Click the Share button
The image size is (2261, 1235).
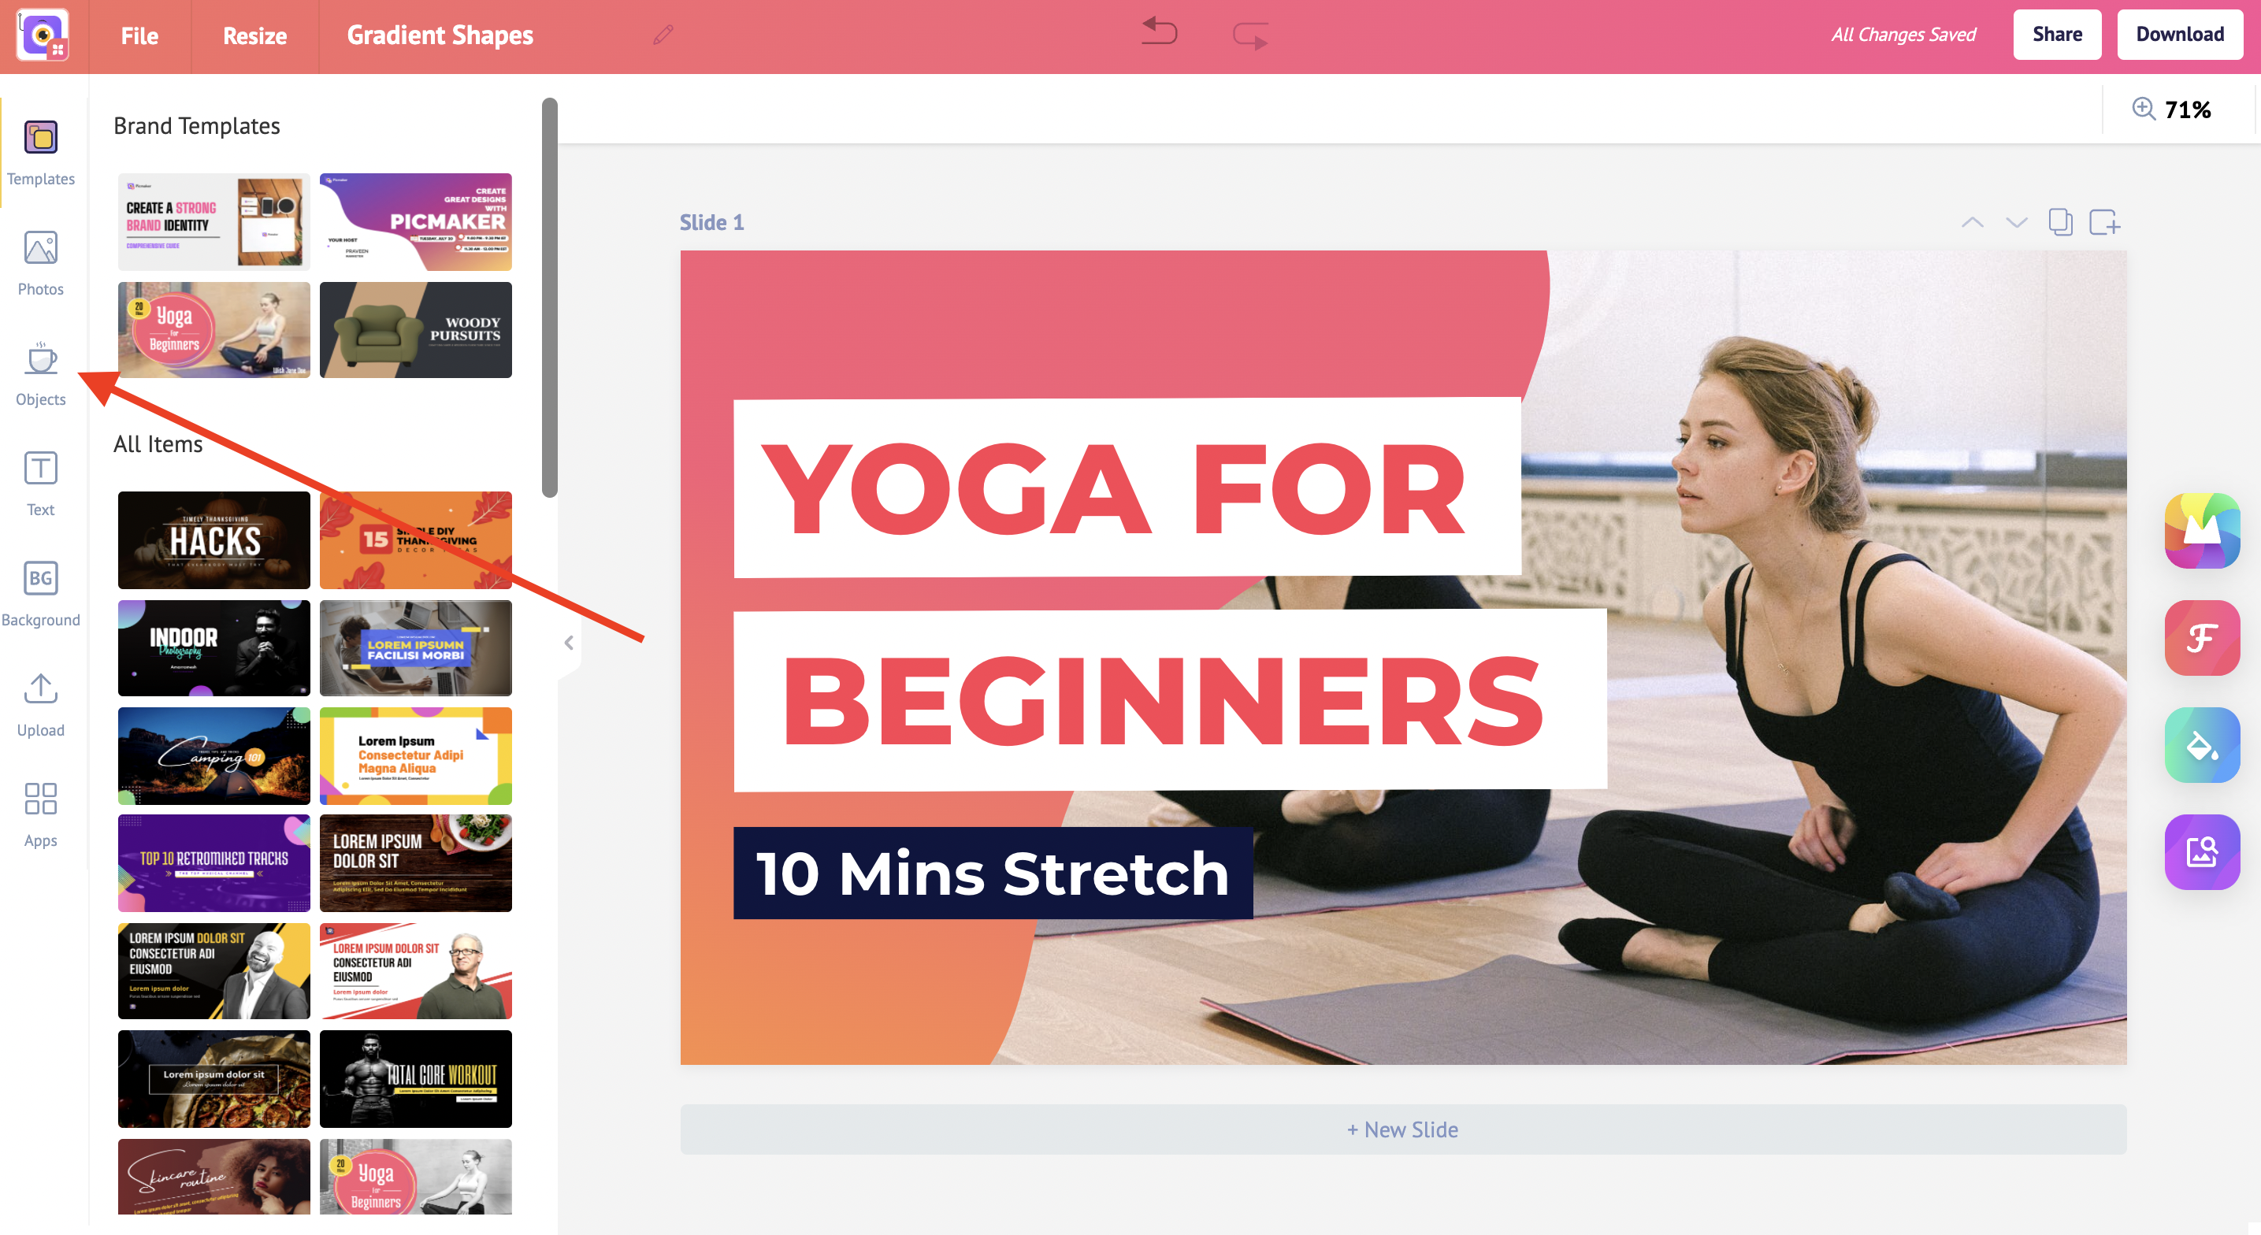click(x=2057, y=35)
